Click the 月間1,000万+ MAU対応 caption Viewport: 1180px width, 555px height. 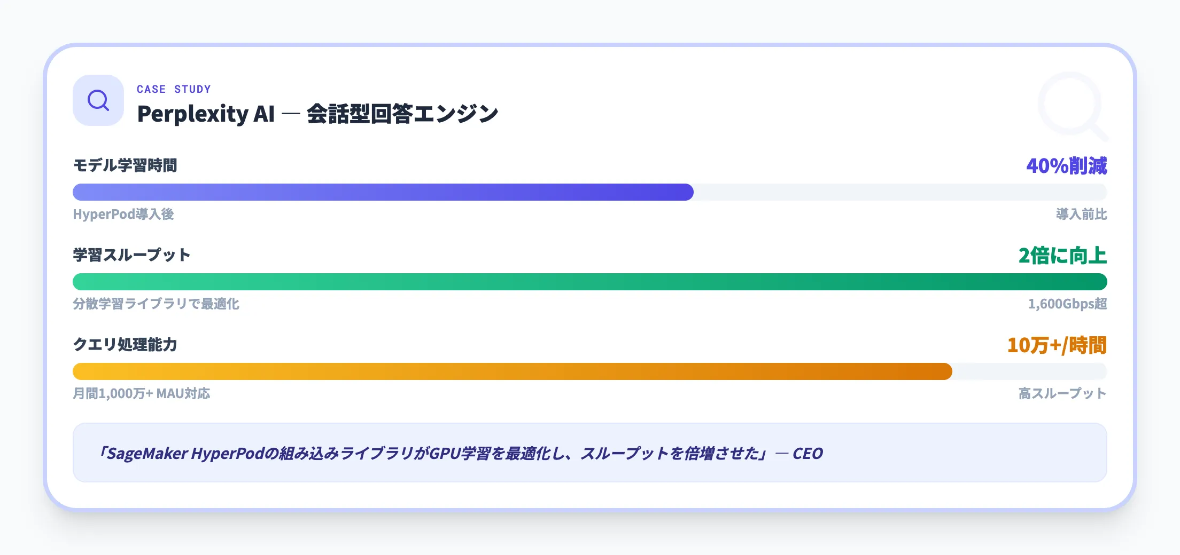pyautogui.click(x=142, y=393)
